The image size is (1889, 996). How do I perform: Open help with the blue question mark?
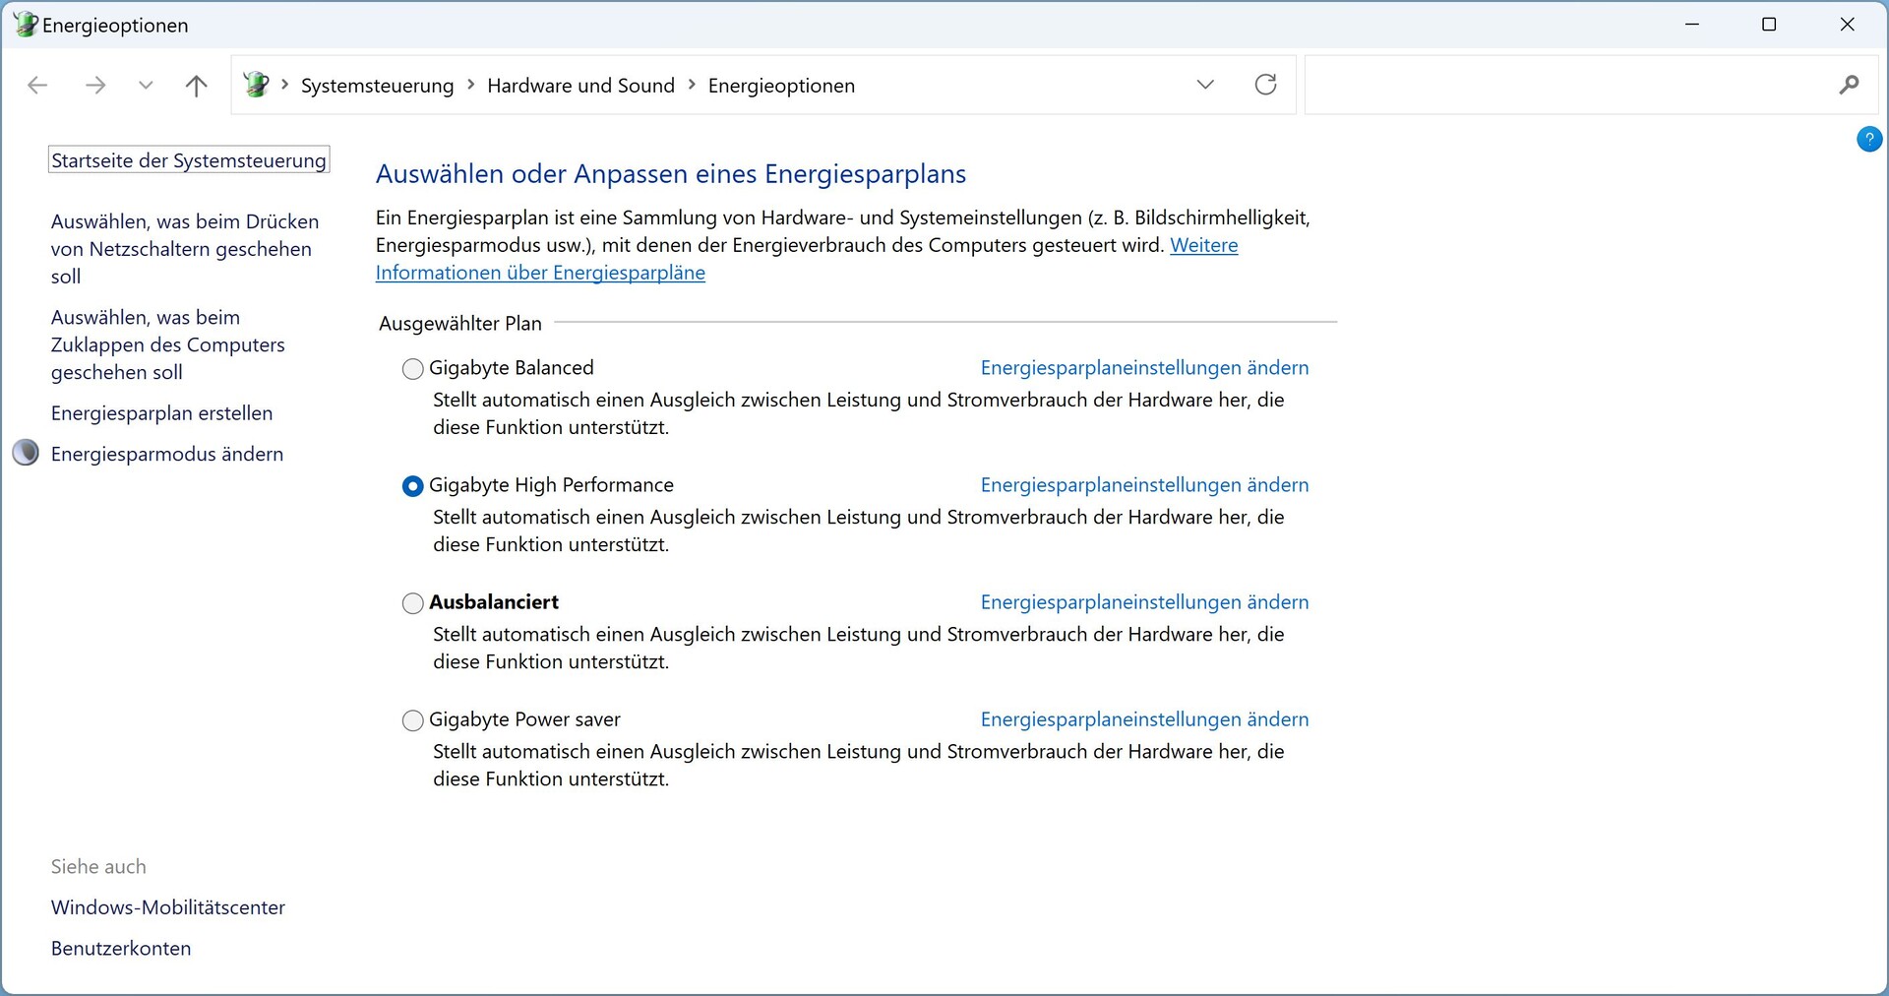click(x=1868, y=140)
